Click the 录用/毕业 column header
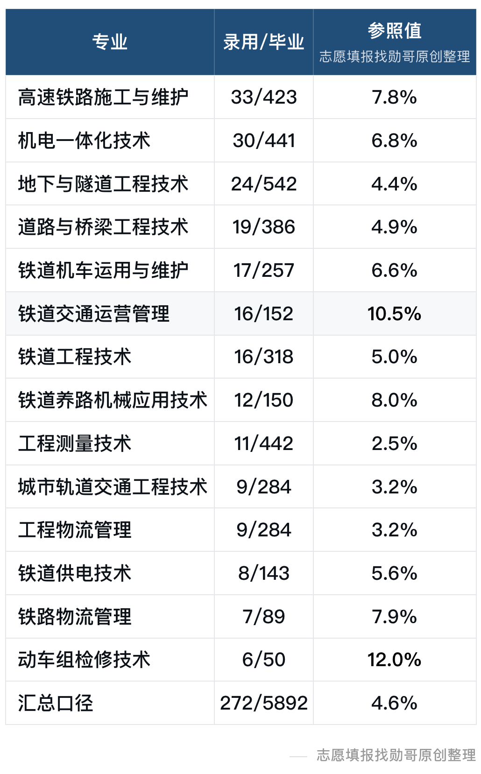 click(263, 42)
